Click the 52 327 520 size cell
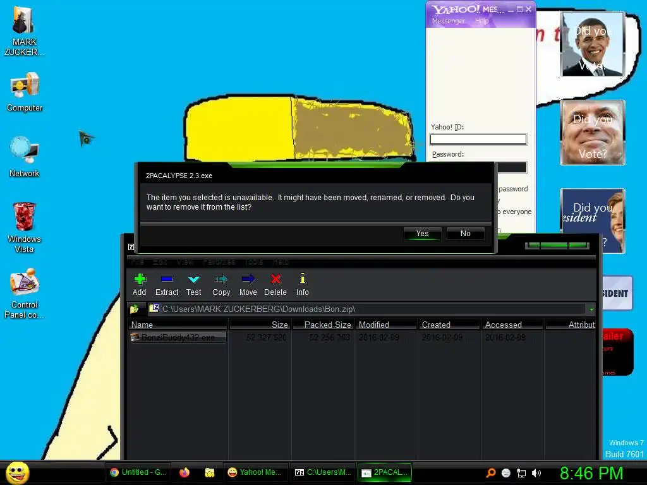 click(266, 337)
